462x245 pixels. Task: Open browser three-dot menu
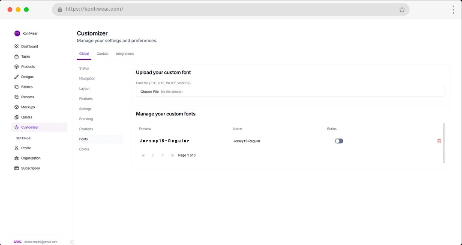[453, 9]
